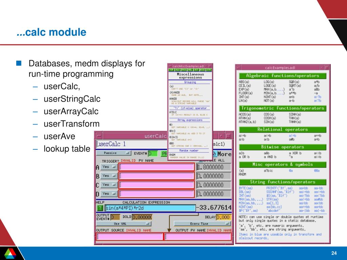
Task: Click the String functions/operators green header
Action: 283,182
